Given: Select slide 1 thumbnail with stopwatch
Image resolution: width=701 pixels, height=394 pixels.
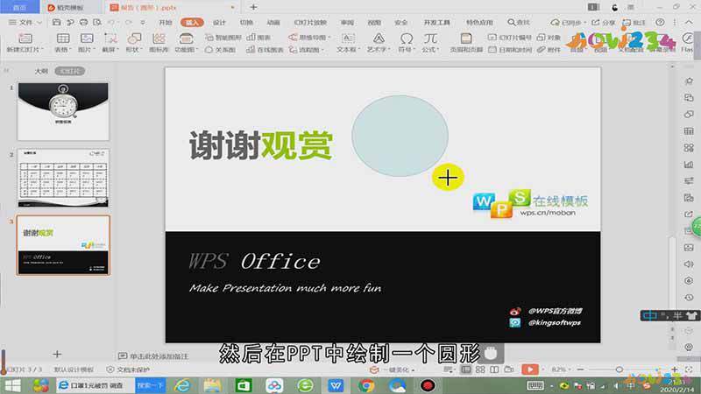Looking at the screenshot, I should tap(63, 111).
